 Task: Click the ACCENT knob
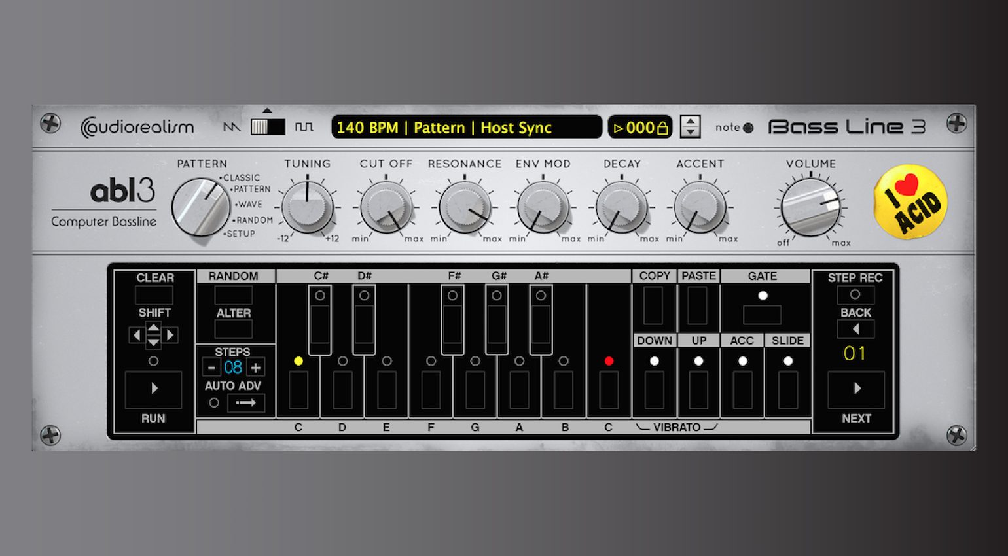[x=700, y=207]
